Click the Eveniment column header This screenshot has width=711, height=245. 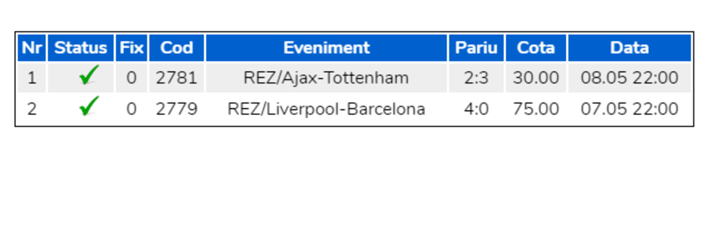click(x=326, y=48)
